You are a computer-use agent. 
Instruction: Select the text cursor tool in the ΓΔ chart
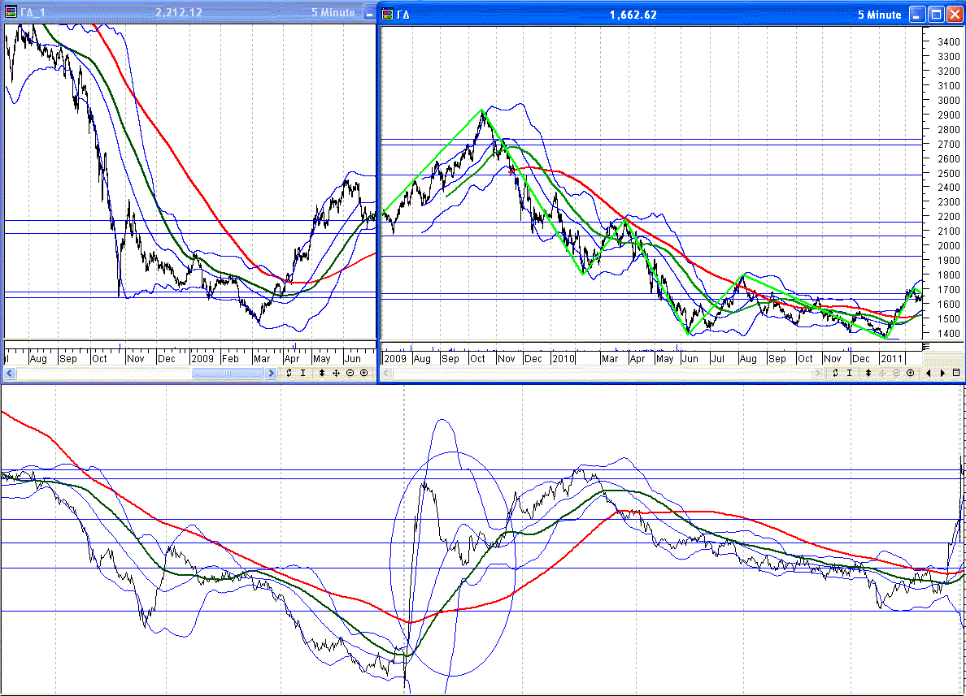(x=849, y=373)
